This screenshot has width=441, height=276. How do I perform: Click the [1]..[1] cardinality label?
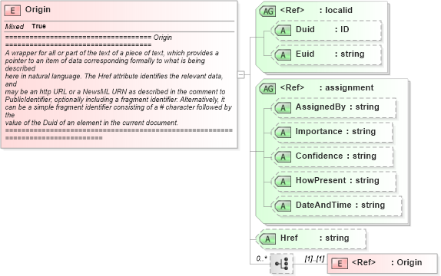click(315, 258)
